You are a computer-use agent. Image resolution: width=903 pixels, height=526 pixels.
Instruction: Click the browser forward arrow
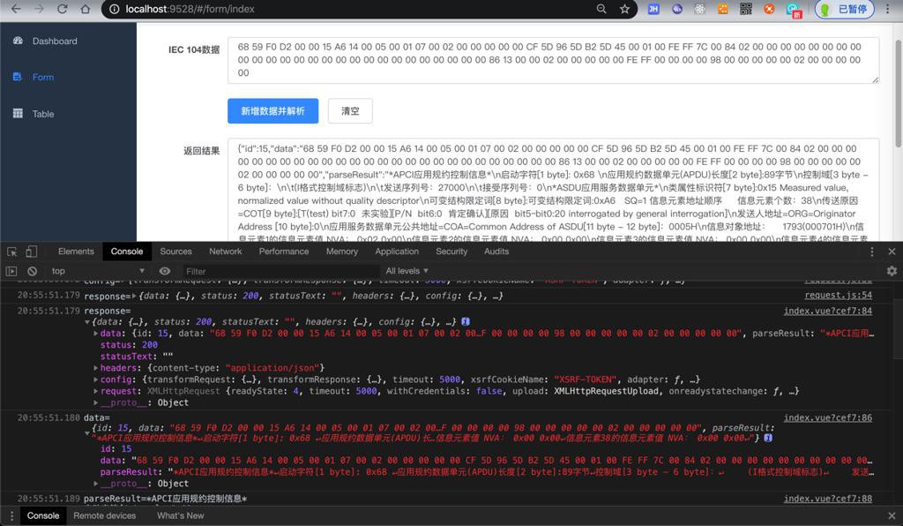click(x=39, y=9)
